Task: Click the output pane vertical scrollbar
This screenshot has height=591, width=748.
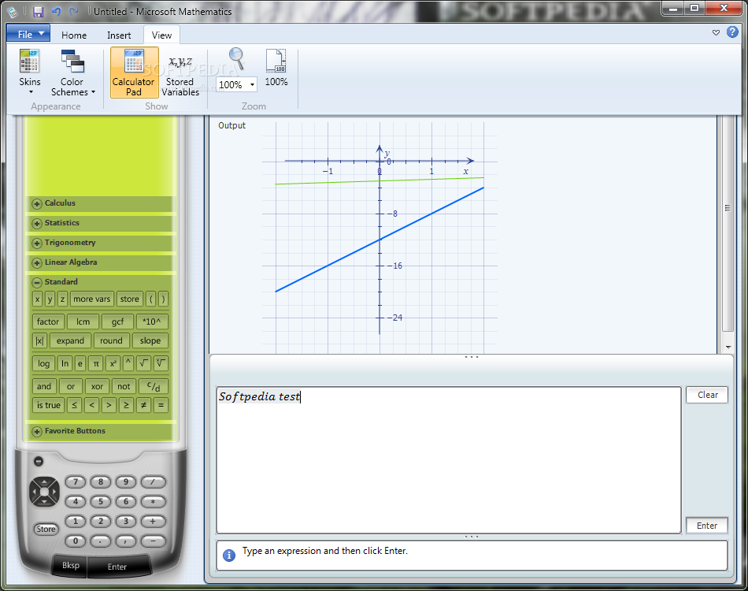Action: pyautogui.click(x=728, y=225)
